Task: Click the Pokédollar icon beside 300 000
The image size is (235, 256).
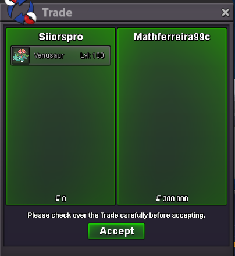Action: 159,198
